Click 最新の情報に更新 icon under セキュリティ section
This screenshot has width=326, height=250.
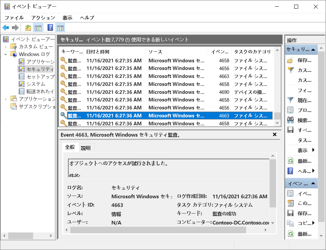(x=291, y=161)
